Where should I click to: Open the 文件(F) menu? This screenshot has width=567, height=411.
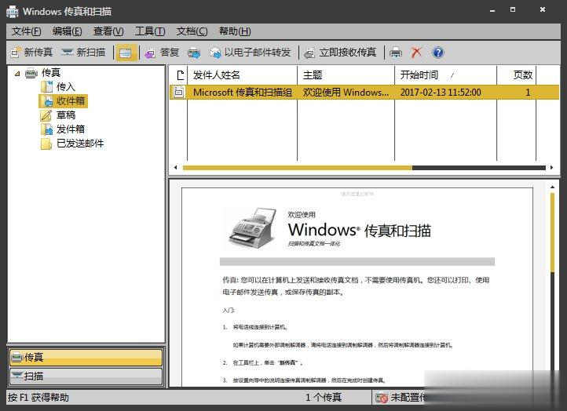tap(26, 31)
